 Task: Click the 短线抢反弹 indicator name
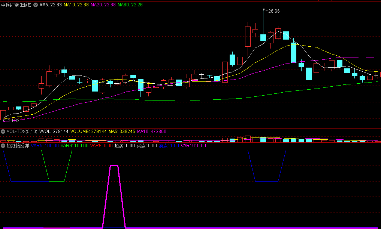click(18, 146)
